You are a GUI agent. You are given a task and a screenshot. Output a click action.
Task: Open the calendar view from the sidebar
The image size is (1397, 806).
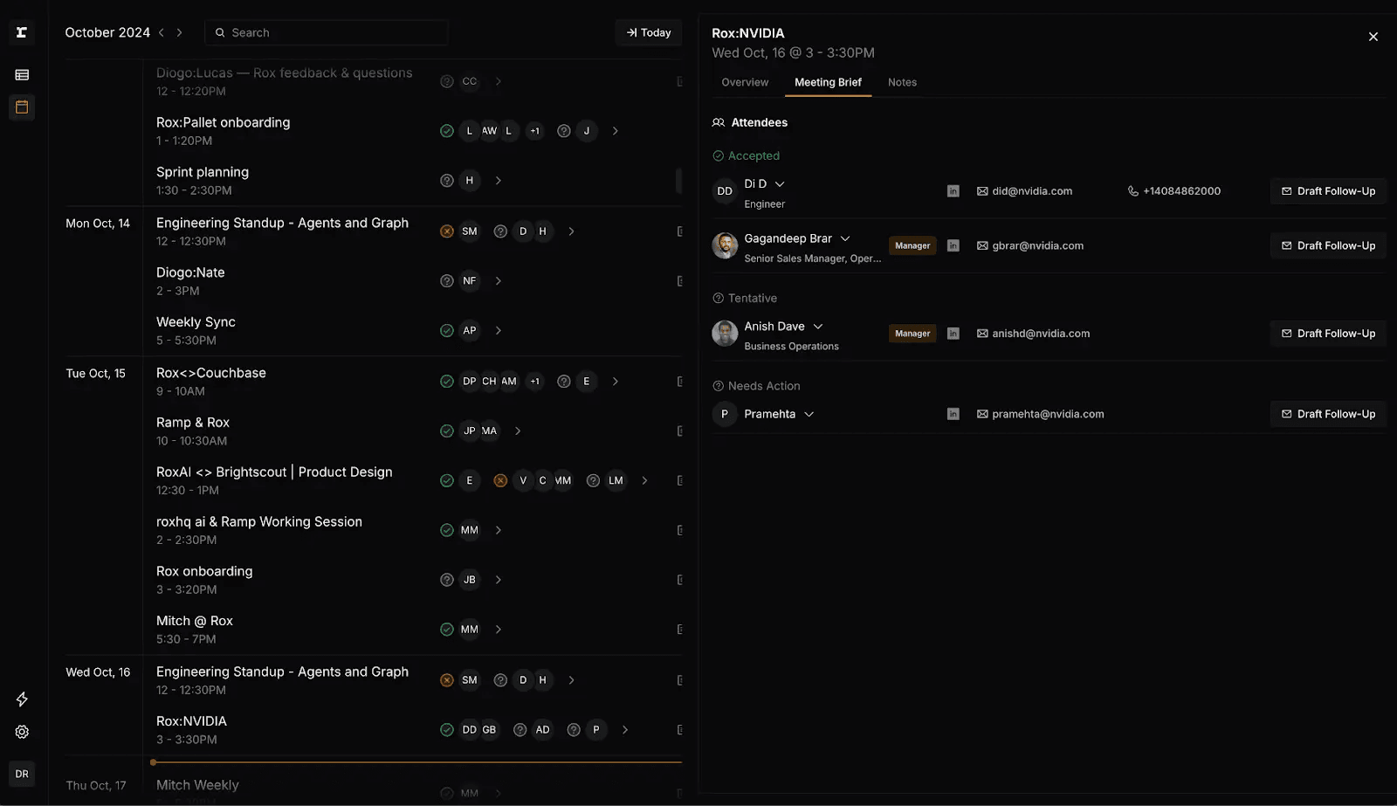[x=21, y=107]
